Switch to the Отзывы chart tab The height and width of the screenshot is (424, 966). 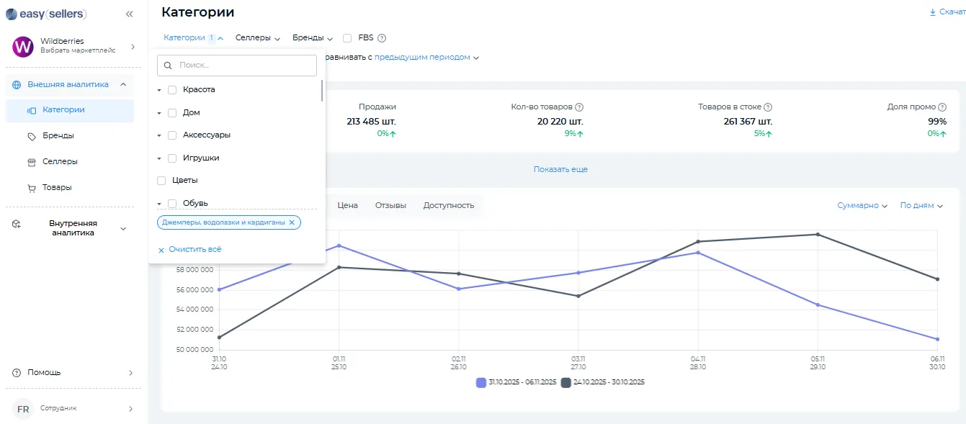point(390,206)
